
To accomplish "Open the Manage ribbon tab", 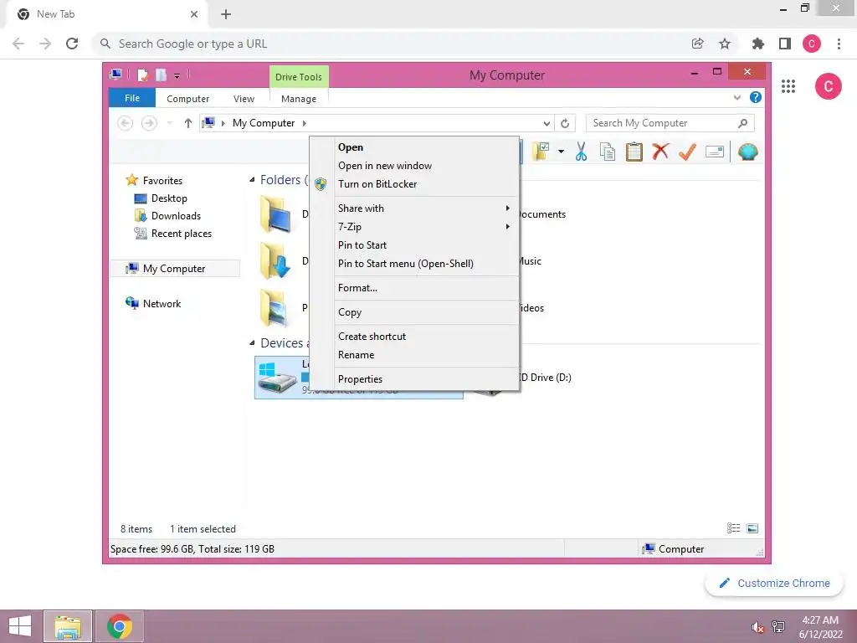I will pyautogui.click(x=299, y=99).
